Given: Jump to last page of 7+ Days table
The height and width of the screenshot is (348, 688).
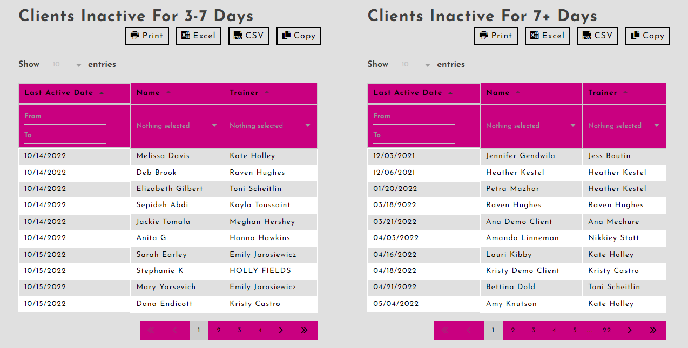Looking at the screenshot, I should [x=653, y=331].
